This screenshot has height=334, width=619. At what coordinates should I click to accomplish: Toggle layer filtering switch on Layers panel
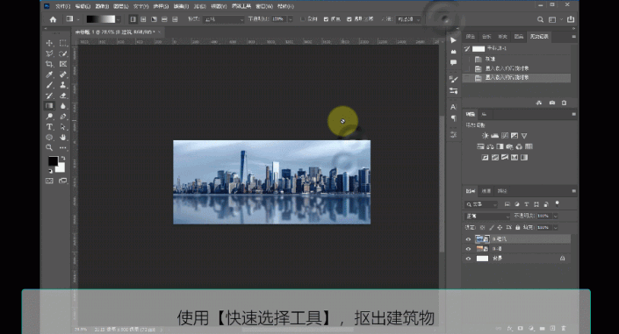557,204
